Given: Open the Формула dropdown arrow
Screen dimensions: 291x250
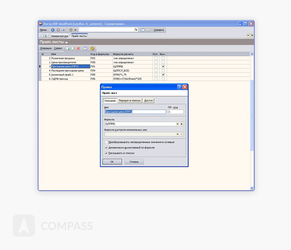Looking at the screenshot, I should [178, 124].
